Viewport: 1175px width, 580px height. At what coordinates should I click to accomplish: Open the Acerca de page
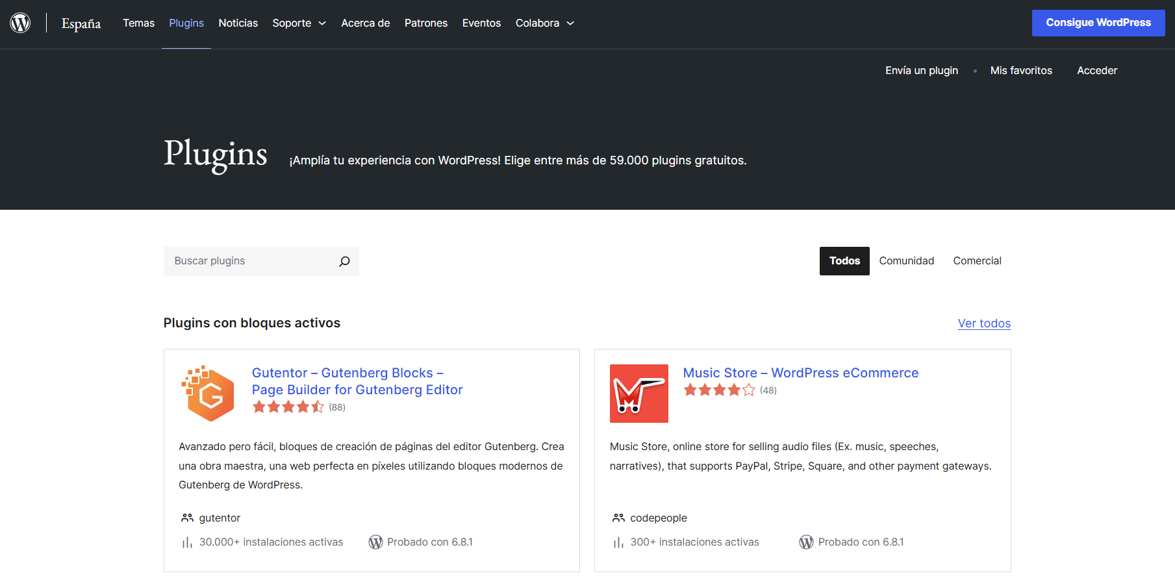[x=366, y=23]
